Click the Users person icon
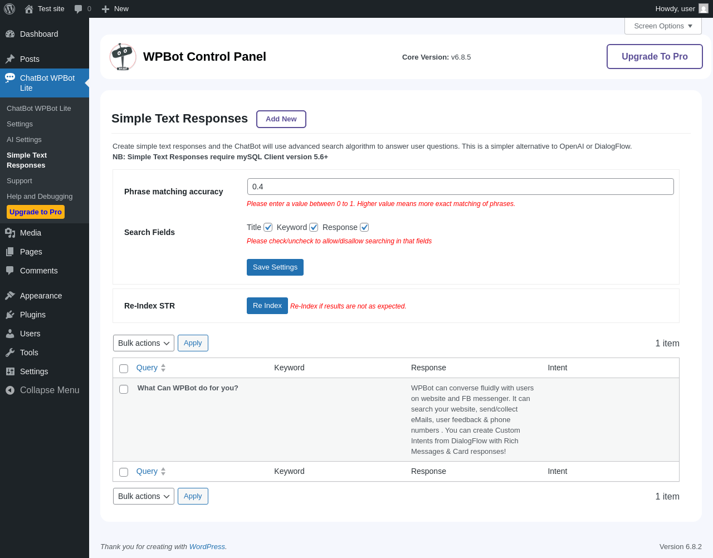The height and width of the screenshot is (558, 713). point(10,334)
